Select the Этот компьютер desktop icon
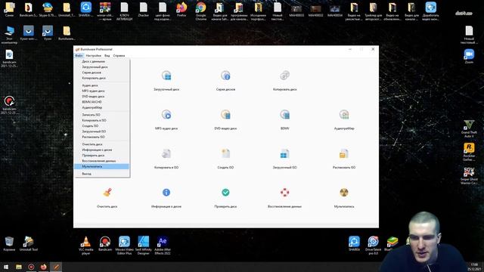Viewport: 484px width, 272px height. pos(9,35)
